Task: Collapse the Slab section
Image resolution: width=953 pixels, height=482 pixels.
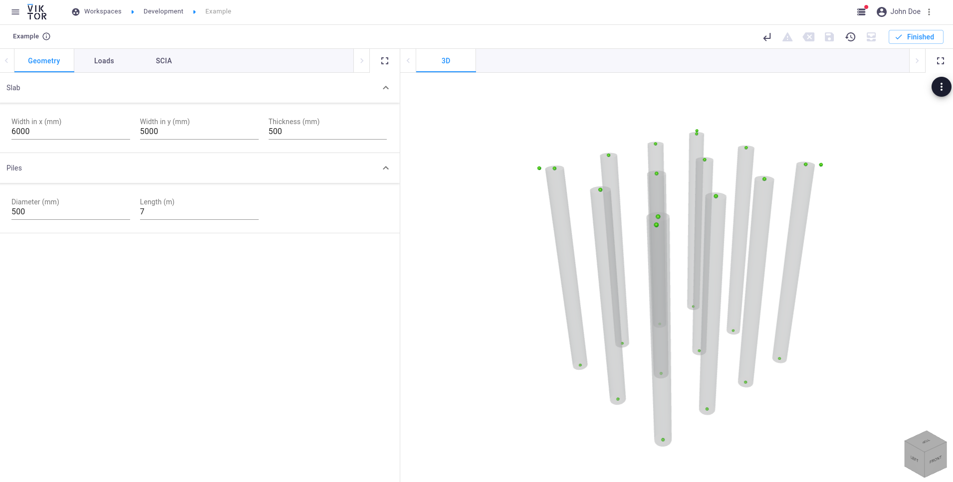Action: tap(385, 88)
